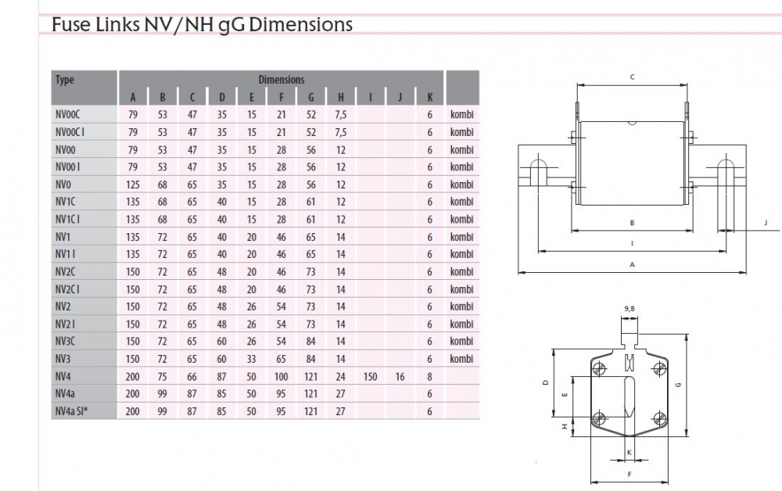The width and height of the screenshot is (782, 491).
Task: Click dimension label 'C' above the fuse body drawing
Action: click(x=632, y=77)
